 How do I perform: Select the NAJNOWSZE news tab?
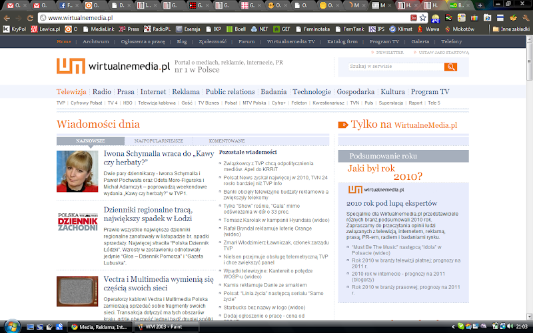click(91, 141)
